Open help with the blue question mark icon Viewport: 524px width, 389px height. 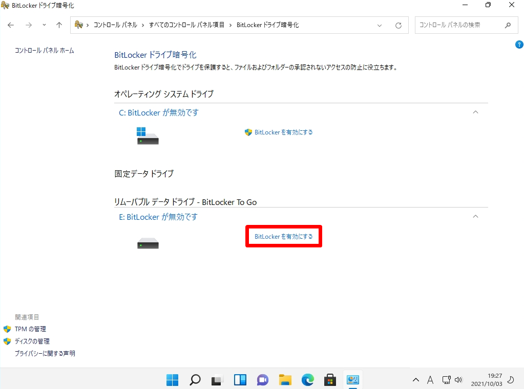(x=519, y=44)
